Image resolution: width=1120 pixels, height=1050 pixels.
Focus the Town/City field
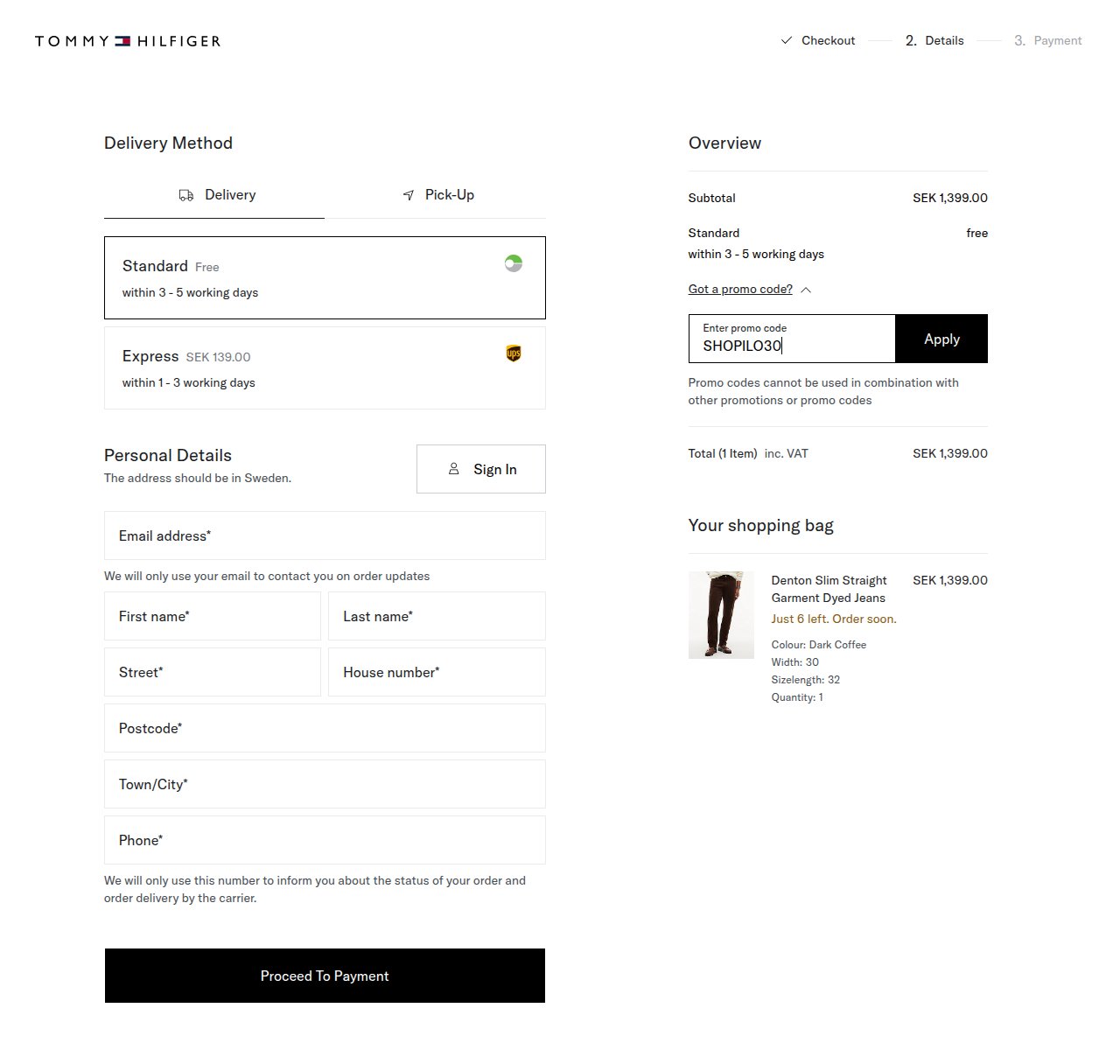pyautogui.click(x=325, y=784)
